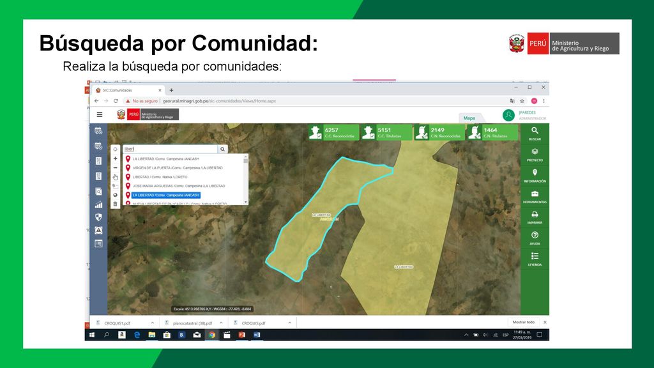Screen dimensions: 654x368
Task: Expand options for CROQUIS.pdf download
Action: [289, 323]
